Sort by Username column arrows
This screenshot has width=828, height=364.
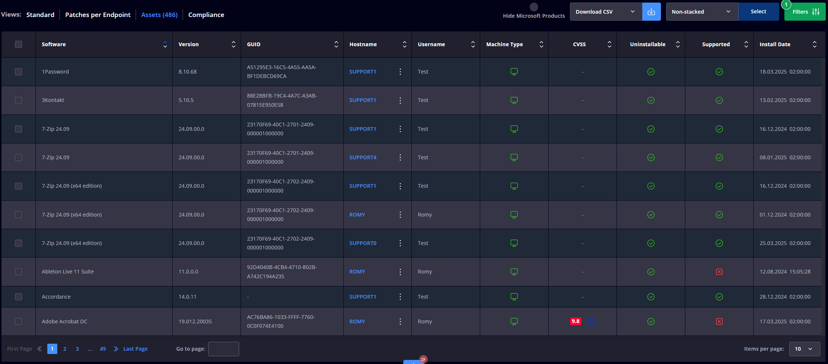473,44
